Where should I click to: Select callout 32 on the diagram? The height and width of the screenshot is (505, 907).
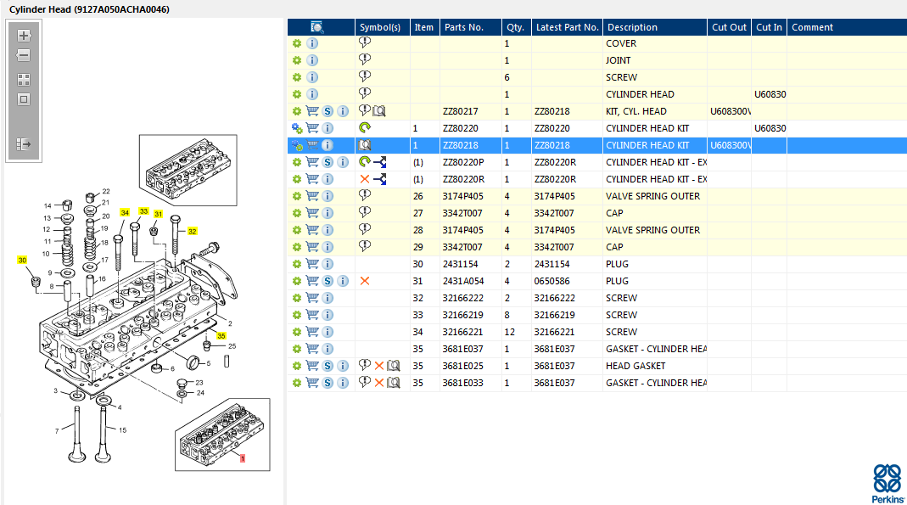(192, 232)
